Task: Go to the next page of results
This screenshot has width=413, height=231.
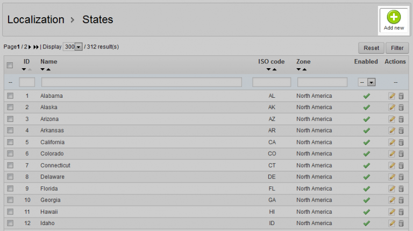Action: (x=30, y=47)
